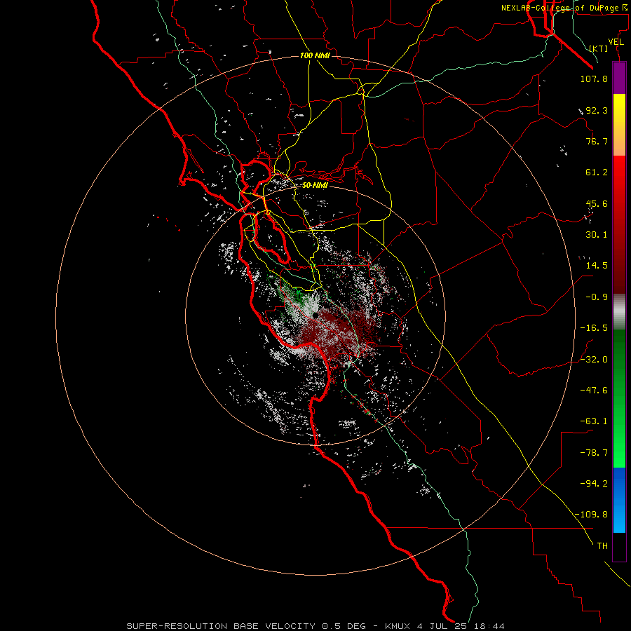Image resolution: width=631 pixels, height=631 pixels.
Task: Select the 107.8 velocity scale value
Action: point(594,79)
